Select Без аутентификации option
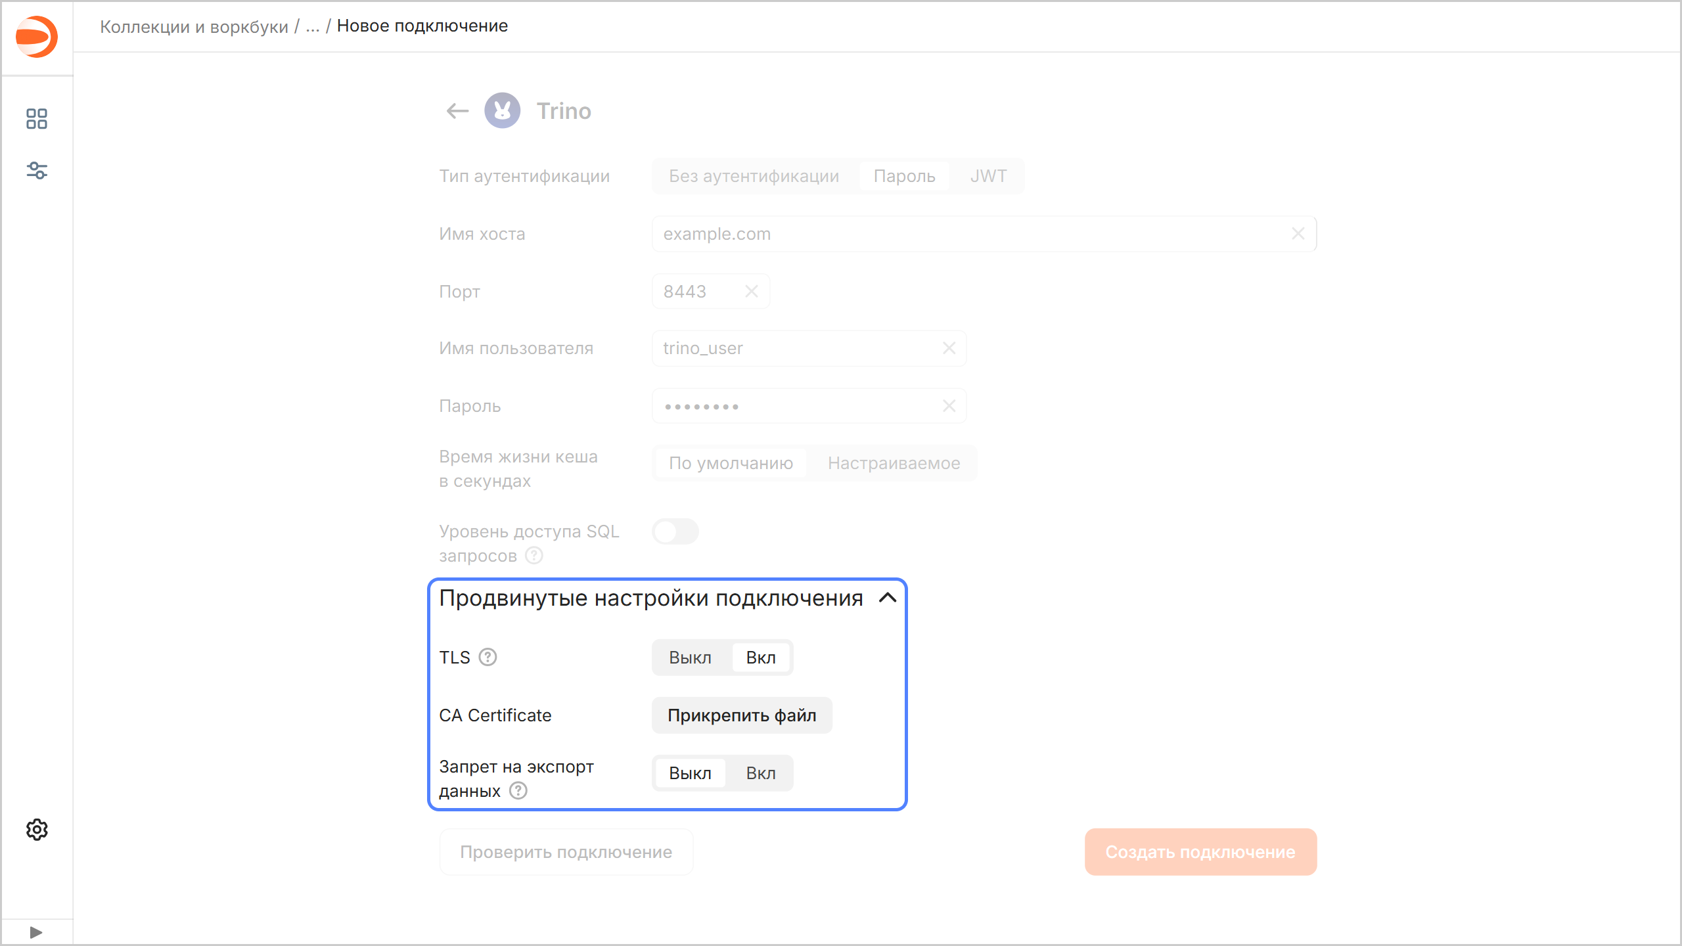The width and height of the screenshot is (1682, 946). 754,176
